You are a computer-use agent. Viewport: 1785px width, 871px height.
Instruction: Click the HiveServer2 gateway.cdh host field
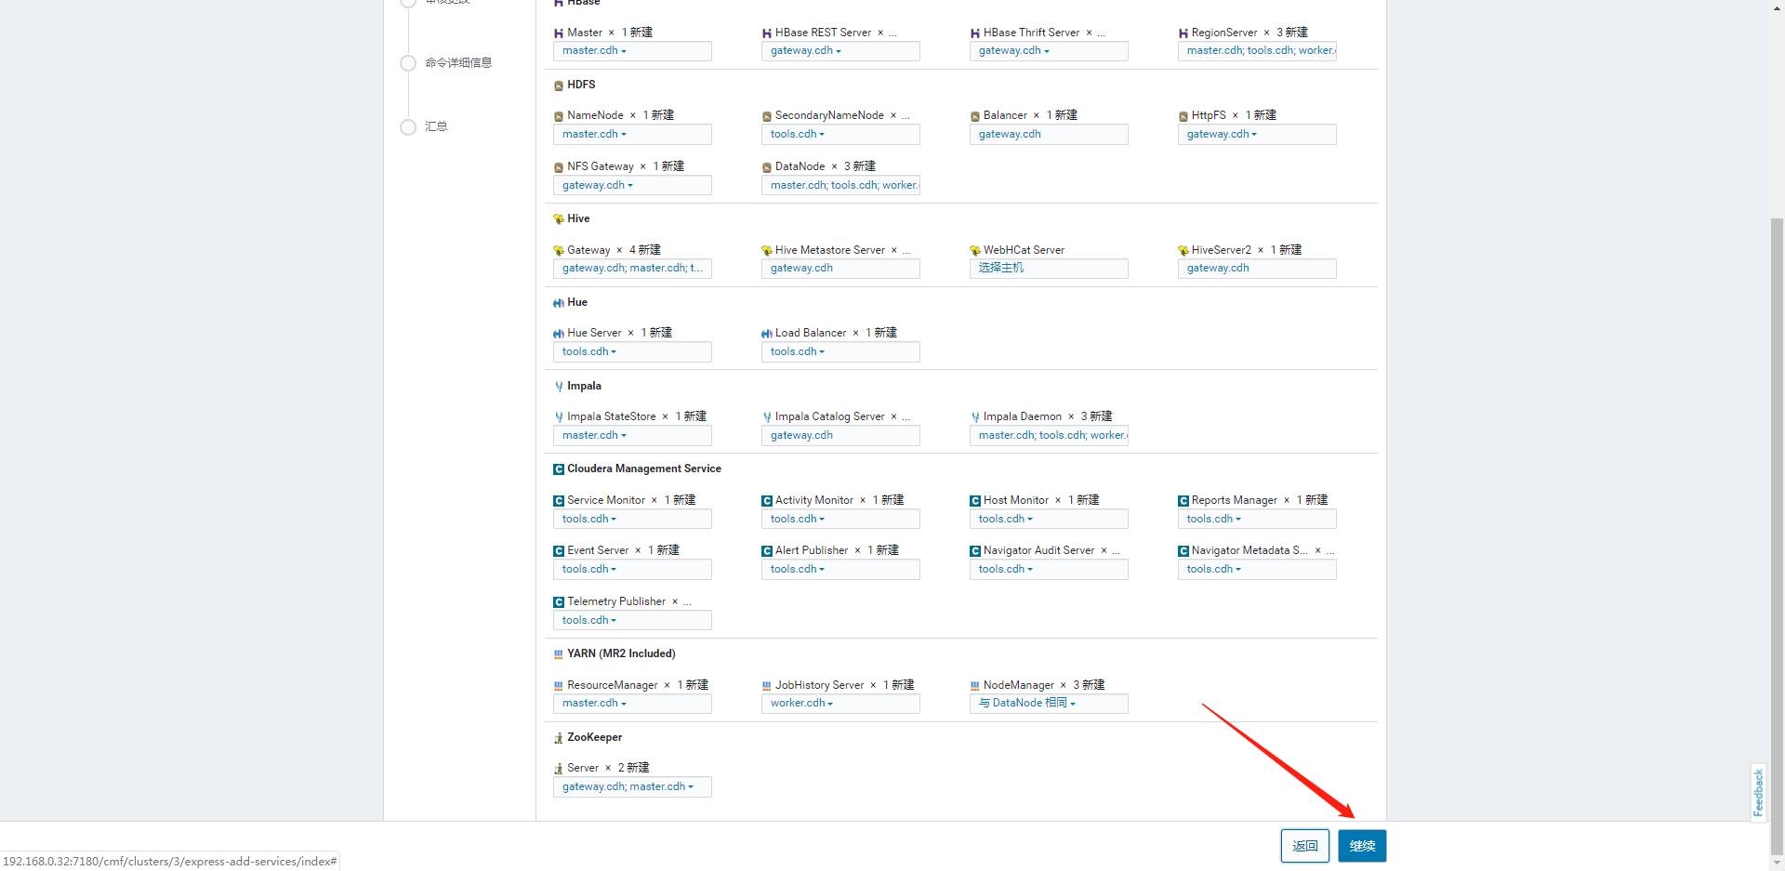[x=1257, y=269]
